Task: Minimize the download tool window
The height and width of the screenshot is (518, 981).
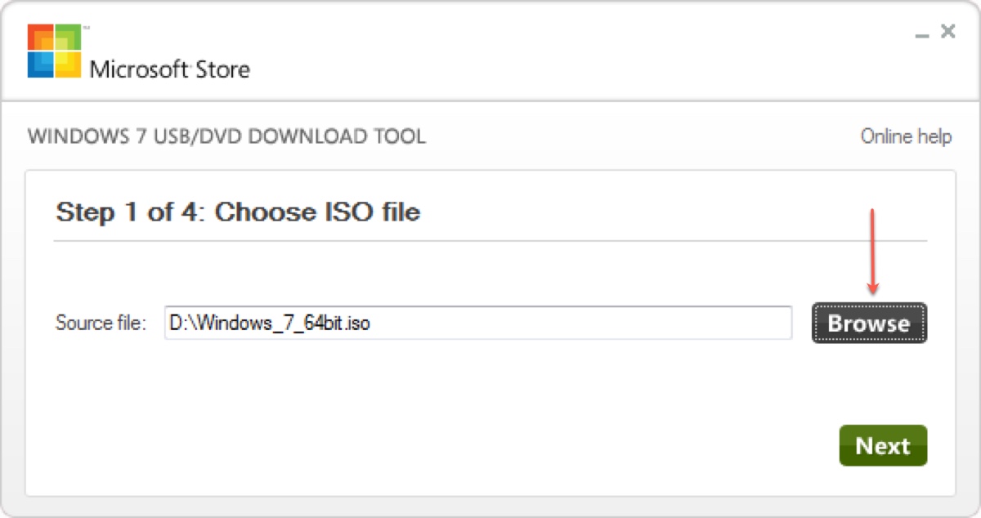Action: [921, 34]
